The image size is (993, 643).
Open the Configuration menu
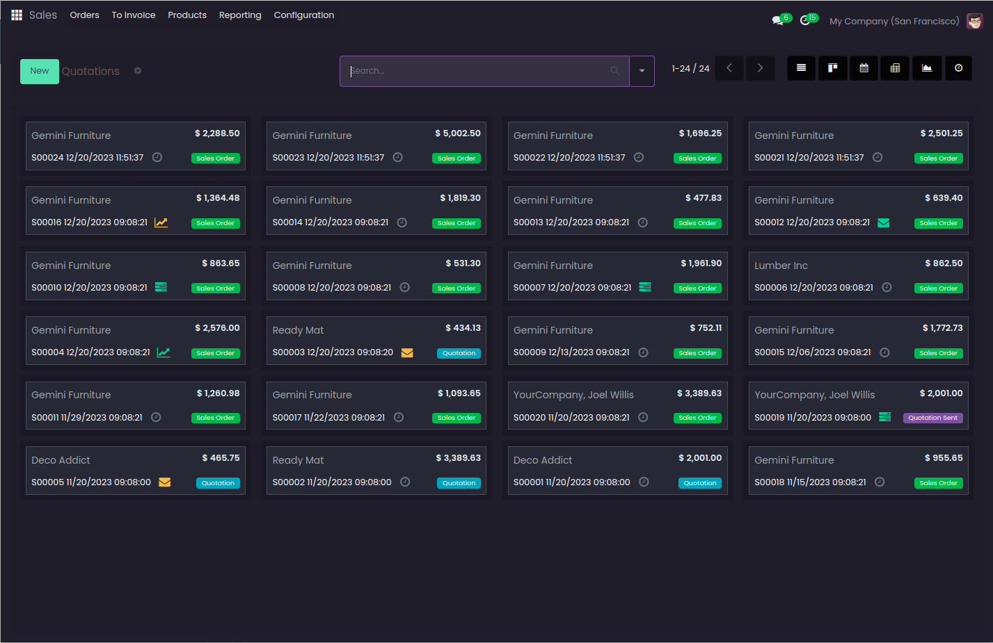303,15
